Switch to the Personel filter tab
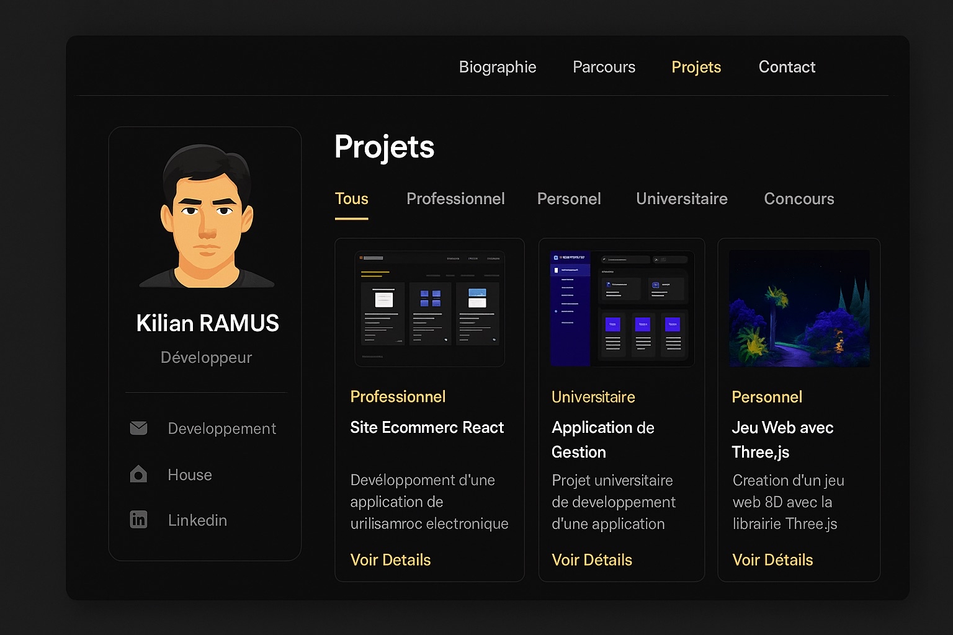Viewport: 953px width, 635px height. click(569, 199)
